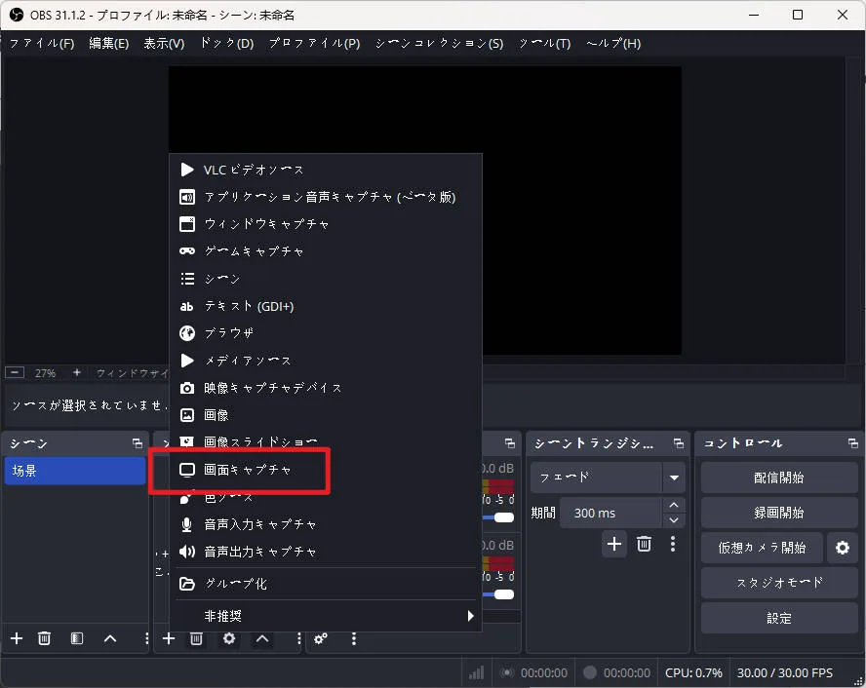Delete the selected scene
866x688 pixels.
tap(44, 638)
